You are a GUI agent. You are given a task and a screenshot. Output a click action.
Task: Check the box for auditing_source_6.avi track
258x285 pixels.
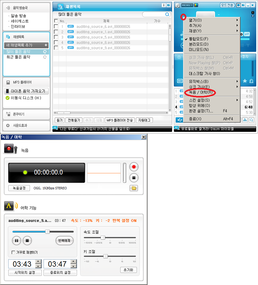[x=56, y=27]
